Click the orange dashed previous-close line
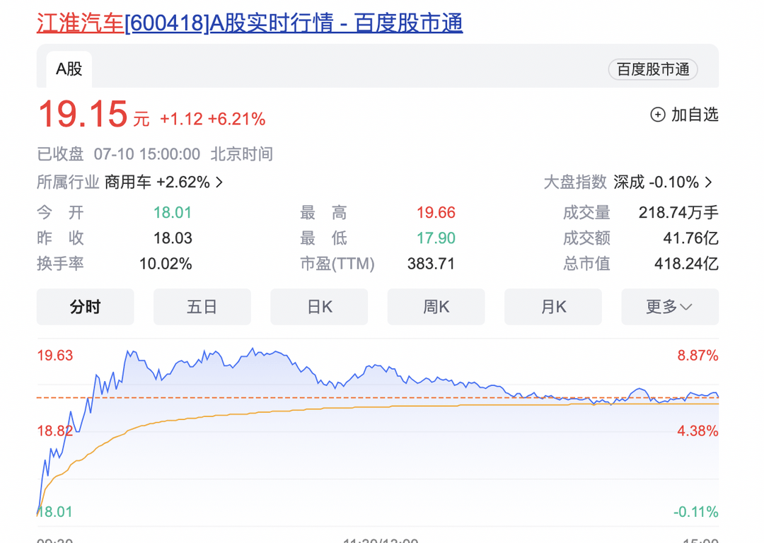The image size is (764, 543). (378, 398)
